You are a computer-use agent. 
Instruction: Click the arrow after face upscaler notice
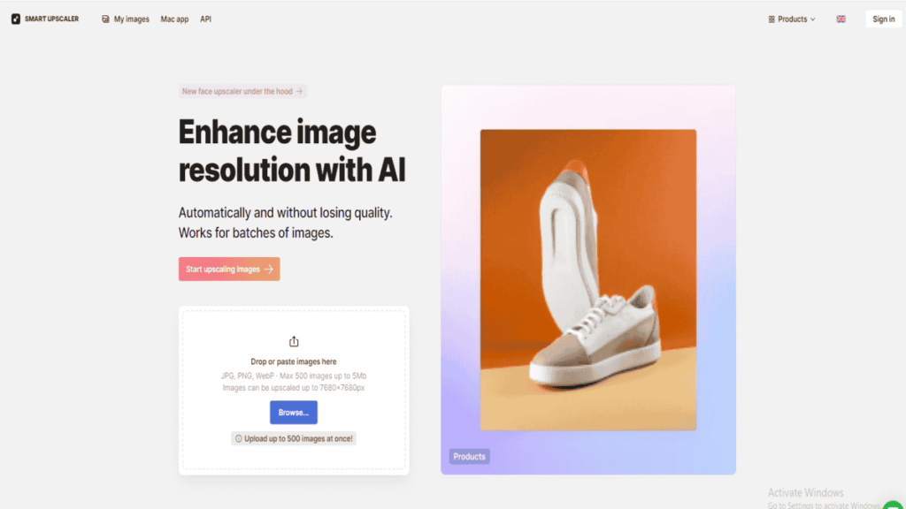coord(299,91)
